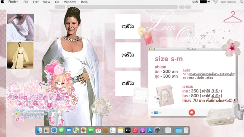Open the View menu
The height and width of the screenshot is (137, 244).
(47, 2)
